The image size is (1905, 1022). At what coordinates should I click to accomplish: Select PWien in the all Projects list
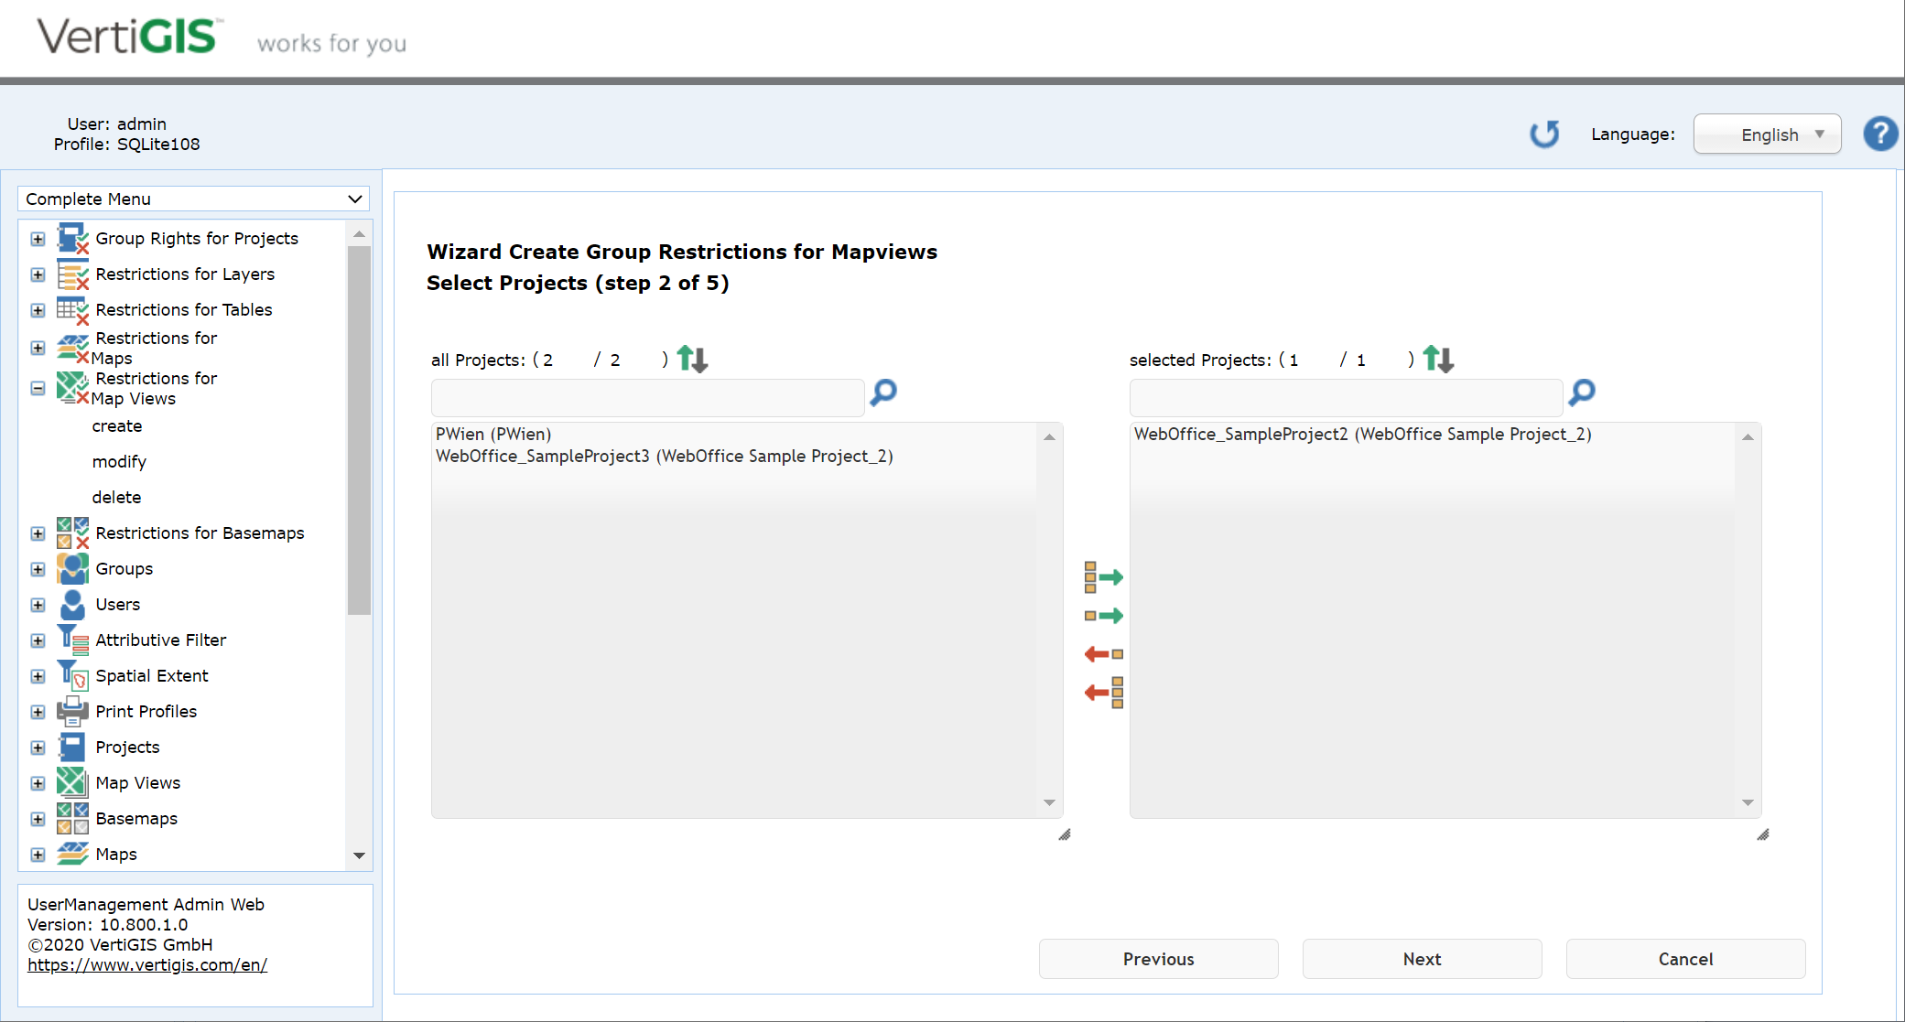pyautogui.click(x=492, y=434)
